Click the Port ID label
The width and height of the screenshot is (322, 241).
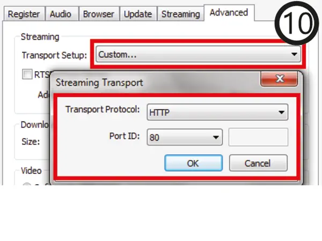[125, 136]
